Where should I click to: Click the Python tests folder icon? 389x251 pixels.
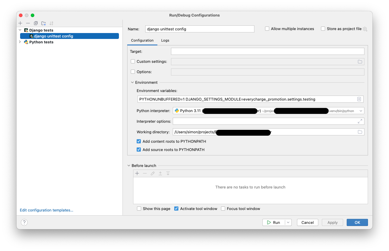pos(26,42)
